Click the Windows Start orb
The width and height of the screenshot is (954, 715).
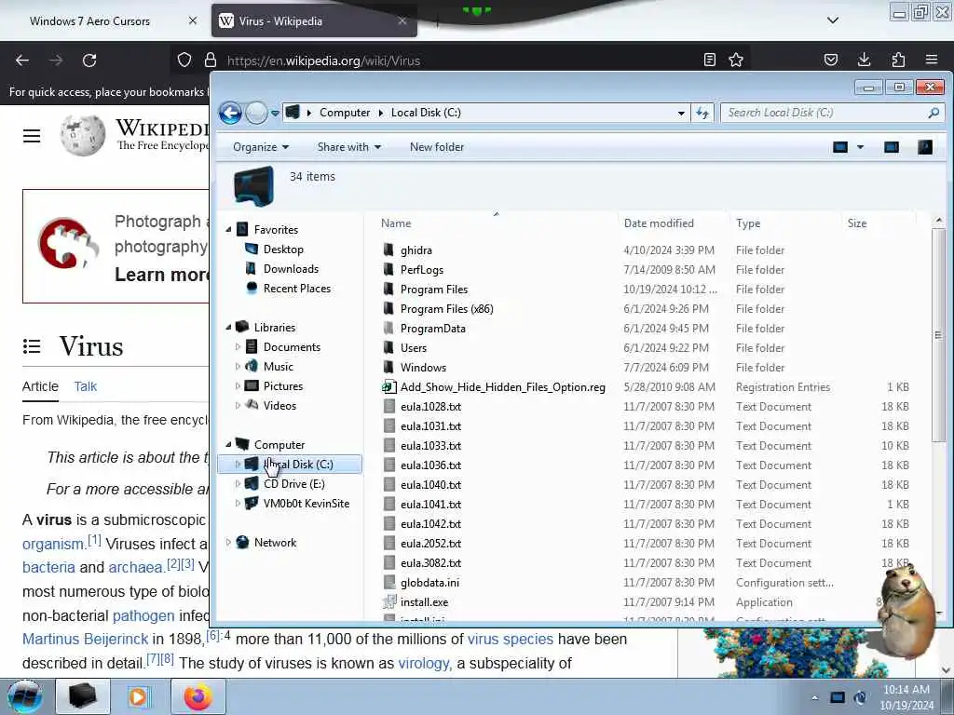[x=25, y=696]
